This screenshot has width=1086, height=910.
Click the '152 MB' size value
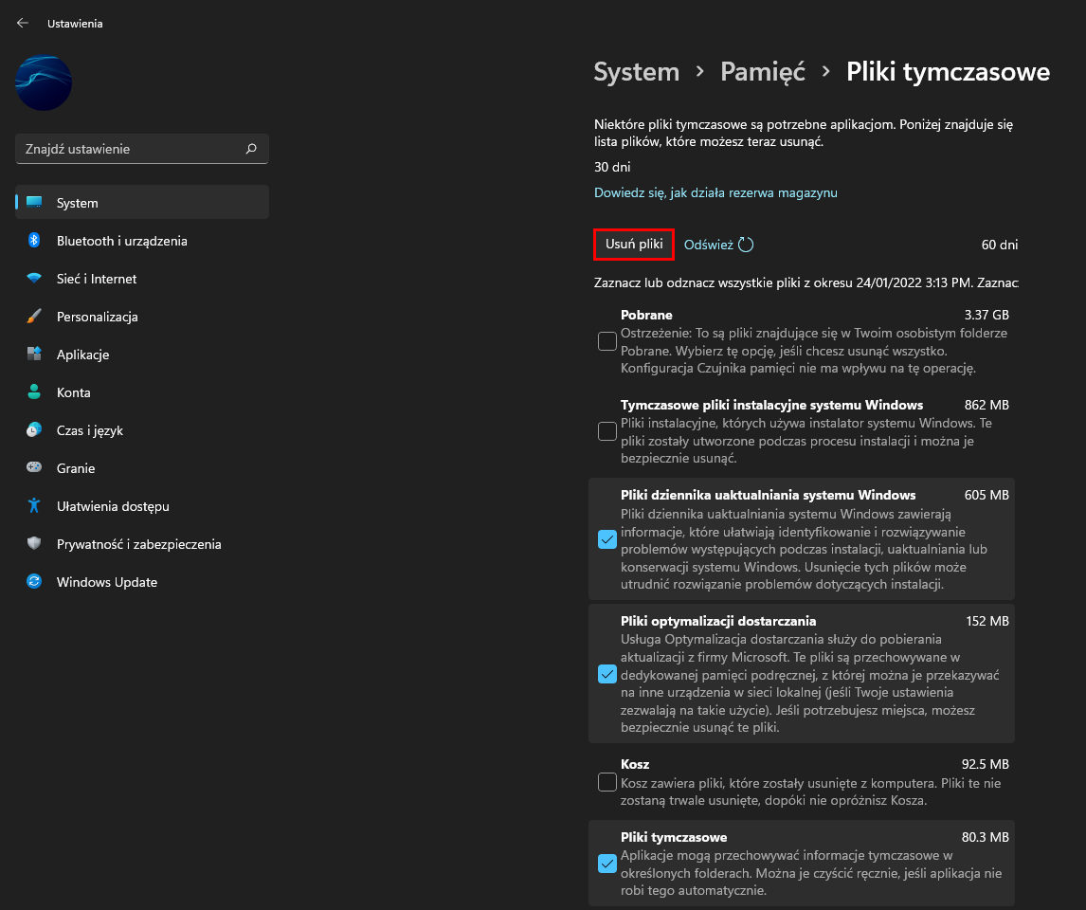click(x=986, y=621)
